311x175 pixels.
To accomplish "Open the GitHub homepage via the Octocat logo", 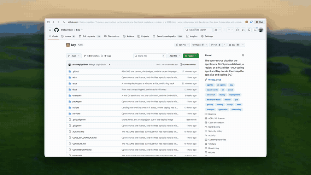I will point(57,30).
